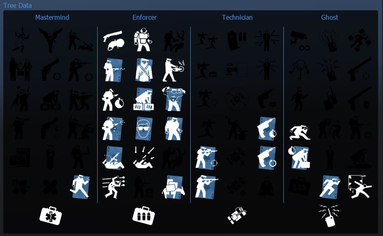The height and width of the screenshot is (236, 383).
Task: Click the shotgun and saw skill icon
Action: tap(114, 40)
